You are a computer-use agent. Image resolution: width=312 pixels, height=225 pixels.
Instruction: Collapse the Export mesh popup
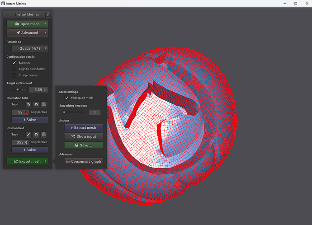pos(27,161)
